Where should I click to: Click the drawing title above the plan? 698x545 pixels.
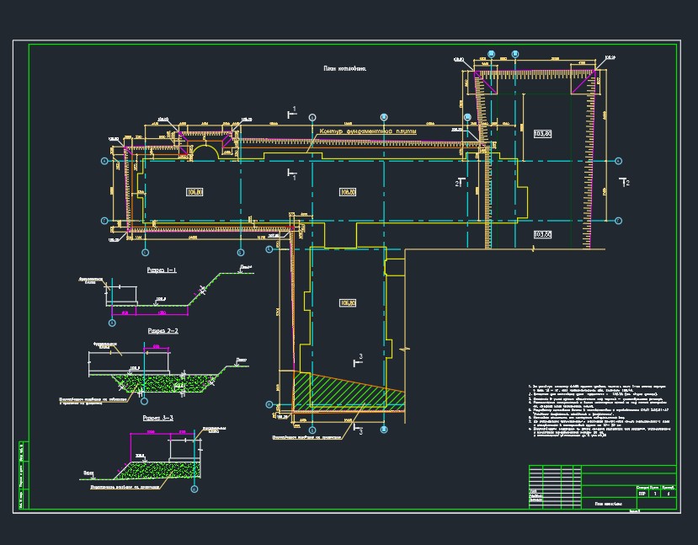pos(344,69)
